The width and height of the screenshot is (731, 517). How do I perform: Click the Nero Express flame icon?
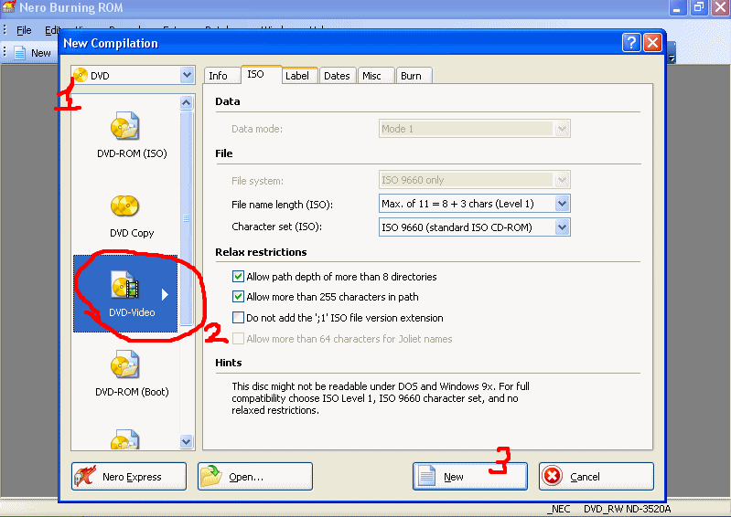pyautogui.click(x=85, y=476)
